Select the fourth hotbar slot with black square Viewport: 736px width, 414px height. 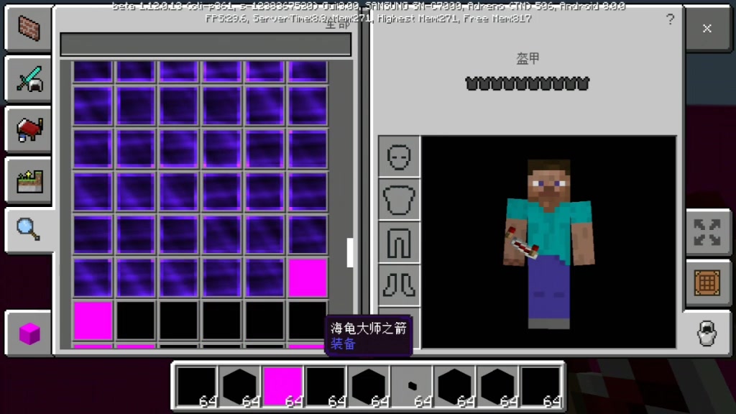tap(326, 386)
